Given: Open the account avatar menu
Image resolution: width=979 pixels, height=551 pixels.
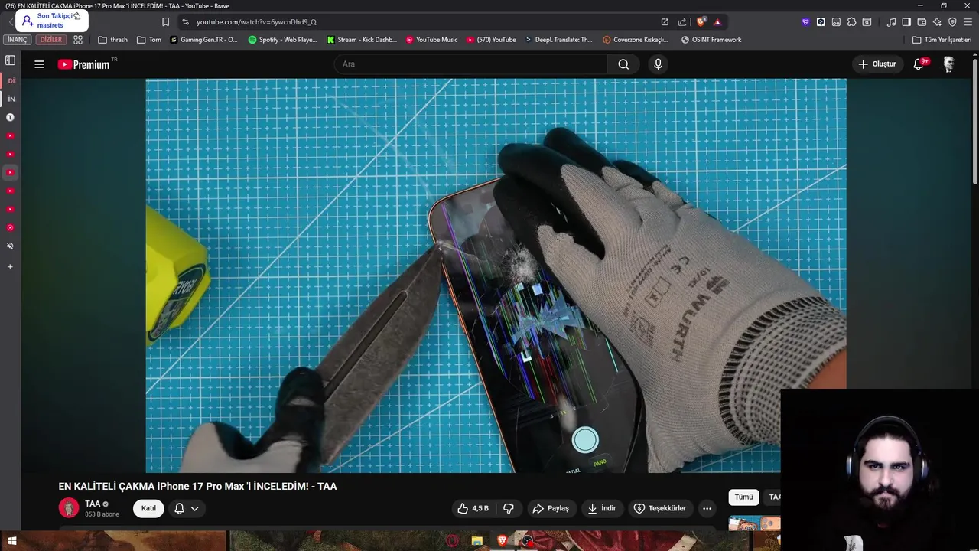Looking at the screenshot, I should [x=948, y=64].
